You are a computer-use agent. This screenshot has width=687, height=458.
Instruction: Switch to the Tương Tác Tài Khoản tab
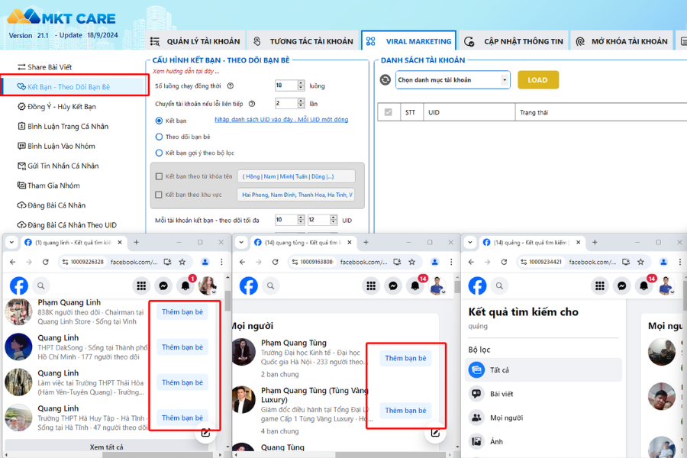coord(304,41)
